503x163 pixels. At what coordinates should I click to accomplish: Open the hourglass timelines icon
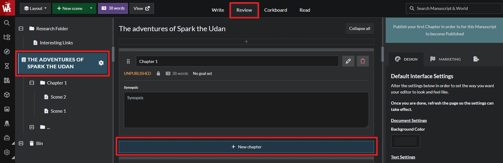tap(7, 66)
